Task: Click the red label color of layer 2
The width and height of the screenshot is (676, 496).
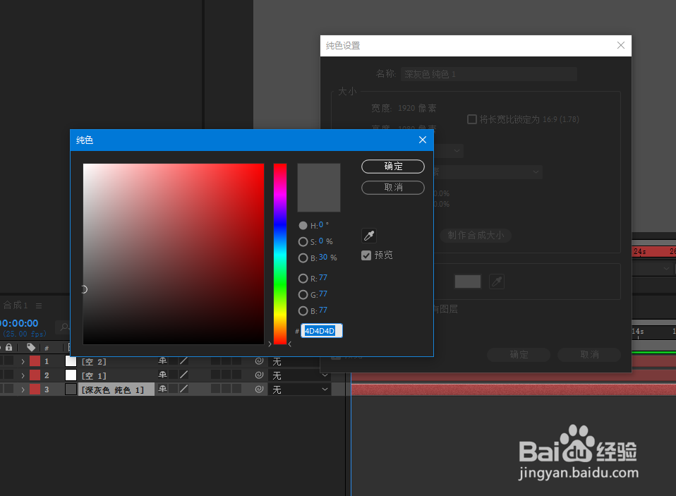Action: coord(35,375)
